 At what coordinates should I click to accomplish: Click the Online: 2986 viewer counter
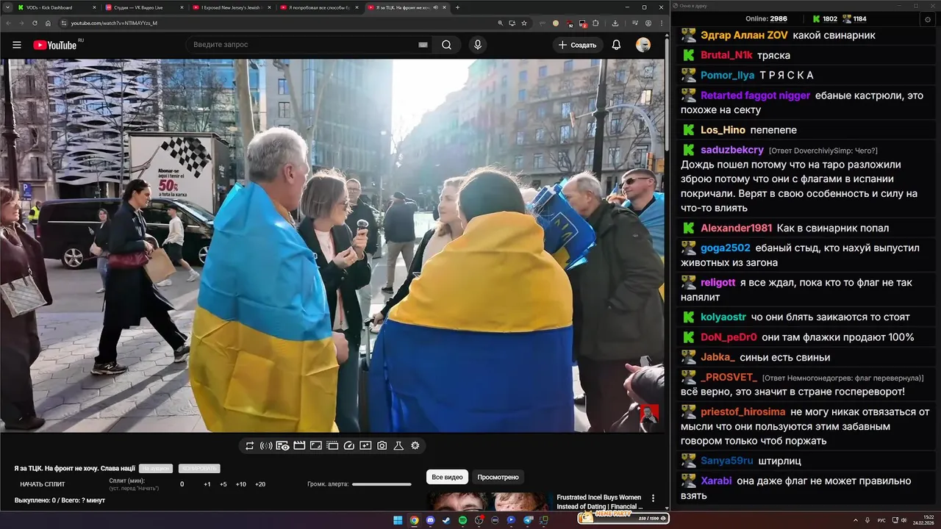point(766,19)
